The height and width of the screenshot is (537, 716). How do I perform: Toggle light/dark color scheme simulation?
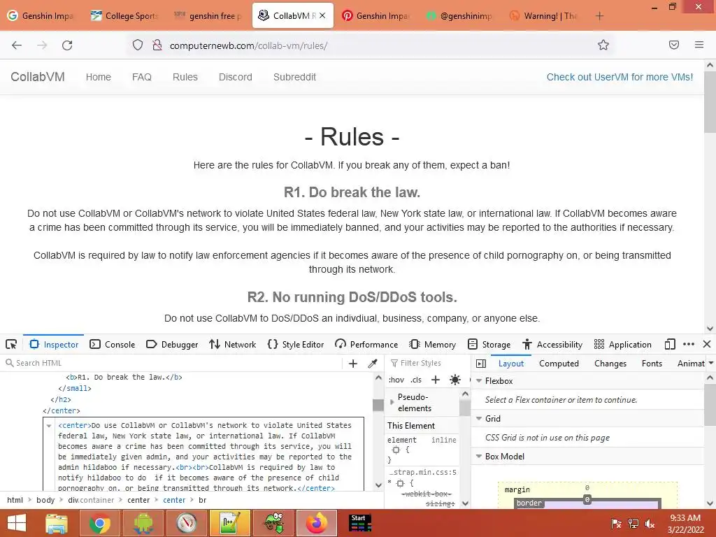tap(454, 380)
